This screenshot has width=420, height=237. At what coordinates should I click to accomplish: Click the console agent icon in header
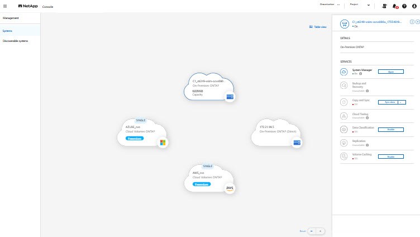(x=384, y=6)
